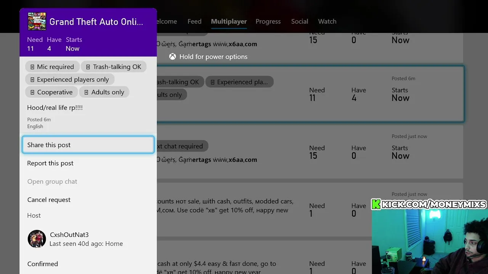488x274 pixels.
Task: Choose Open group chat
Action: tap(88, 182)
